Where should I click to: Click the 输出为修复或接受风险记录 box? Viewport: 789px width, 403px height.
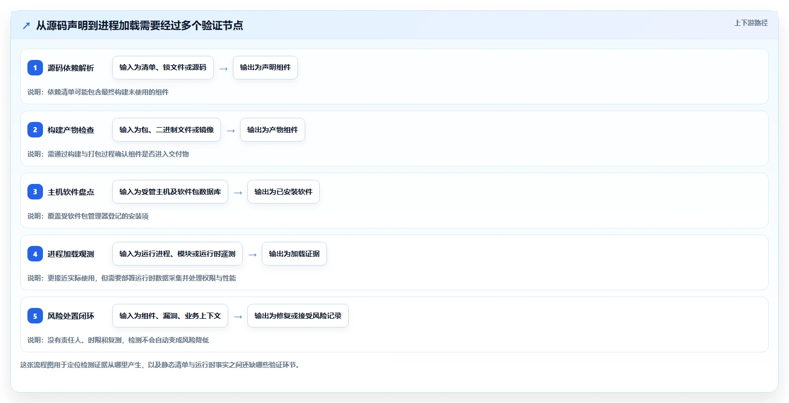click(298, 316)
